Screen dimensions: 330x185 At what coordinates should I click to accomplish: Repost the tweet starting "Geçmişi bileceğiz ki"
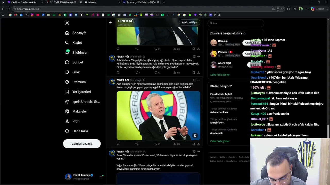click(138, 73)
